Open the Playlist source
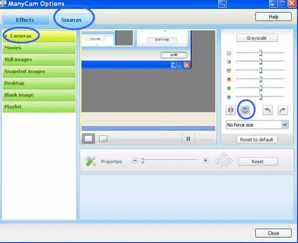 39,107
